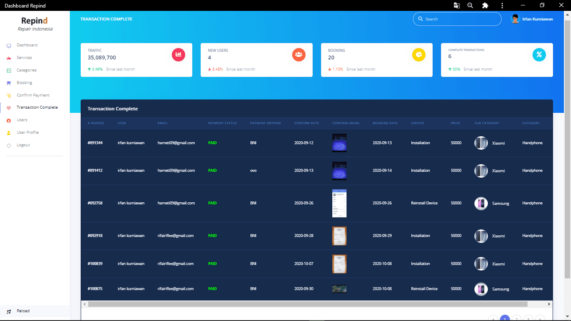
Task: Click the next page arrow in pagination
Action: coord(540,319)
